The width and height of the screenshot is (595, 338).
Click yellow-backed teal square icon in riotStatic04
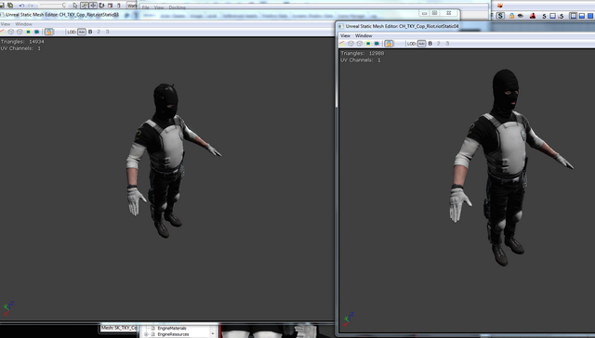[x=368, y=44]
